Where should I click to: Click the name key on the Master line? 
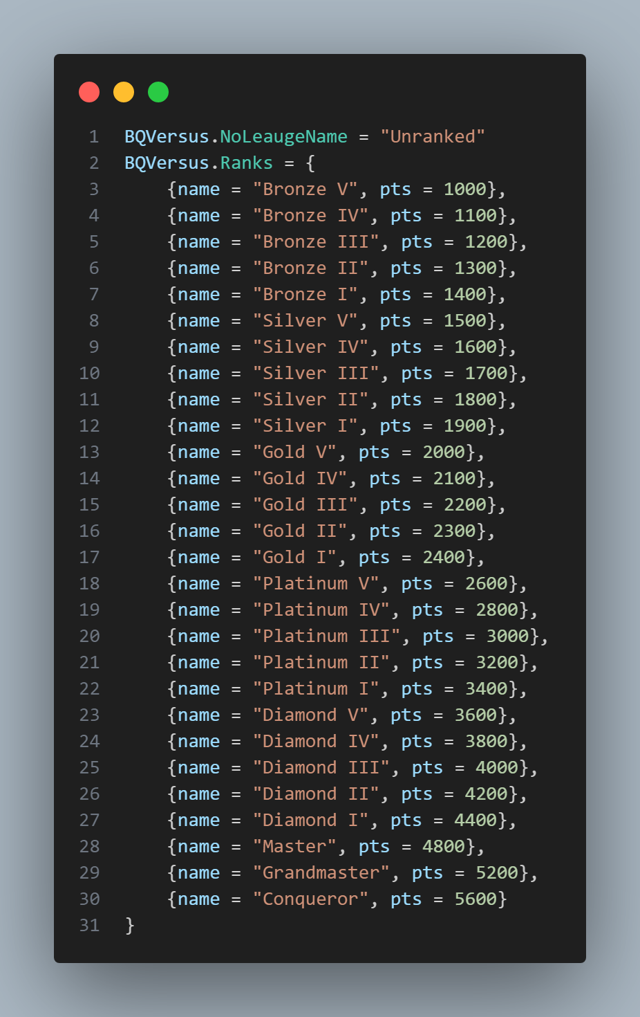click(x=199, y=846)
